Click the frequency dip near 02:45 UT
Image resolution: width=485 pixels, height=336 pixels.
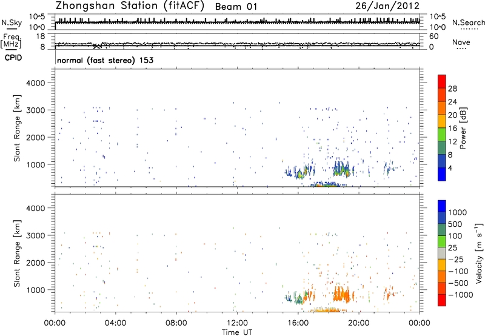(x=97, y=47)
